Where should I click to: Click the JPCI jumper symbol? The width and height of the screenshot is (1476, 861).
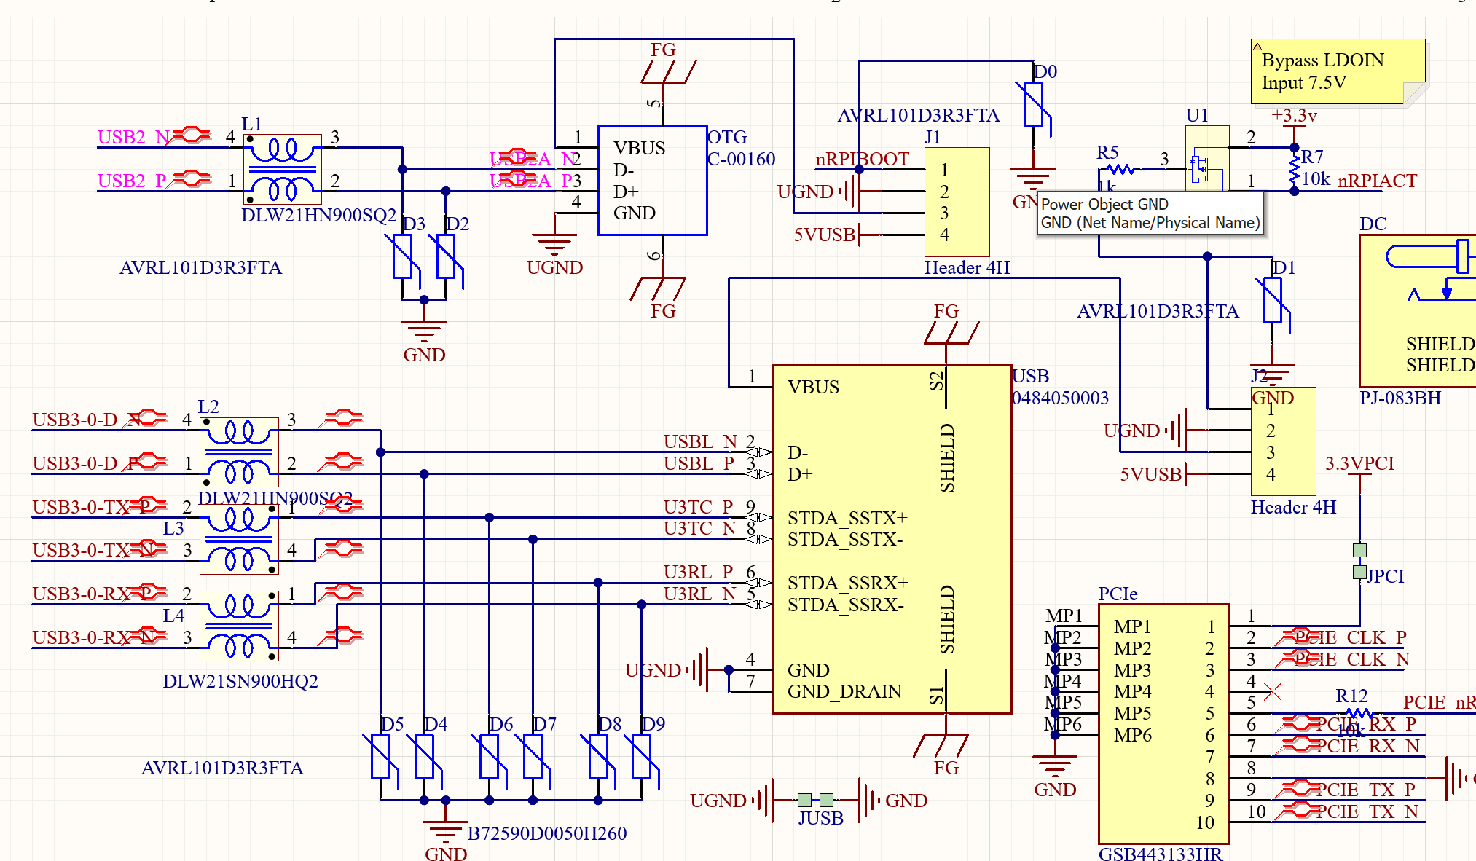pos(1359,561)
